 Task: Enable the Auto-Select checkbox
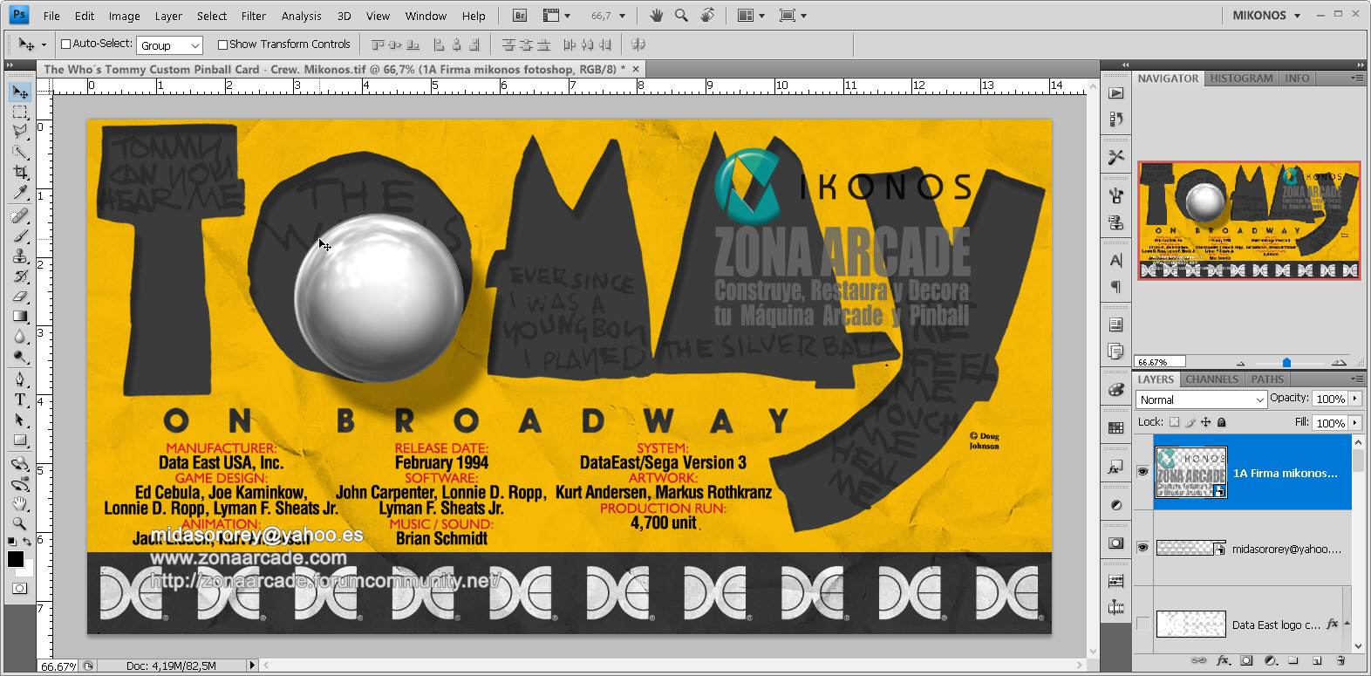point(65,44)
